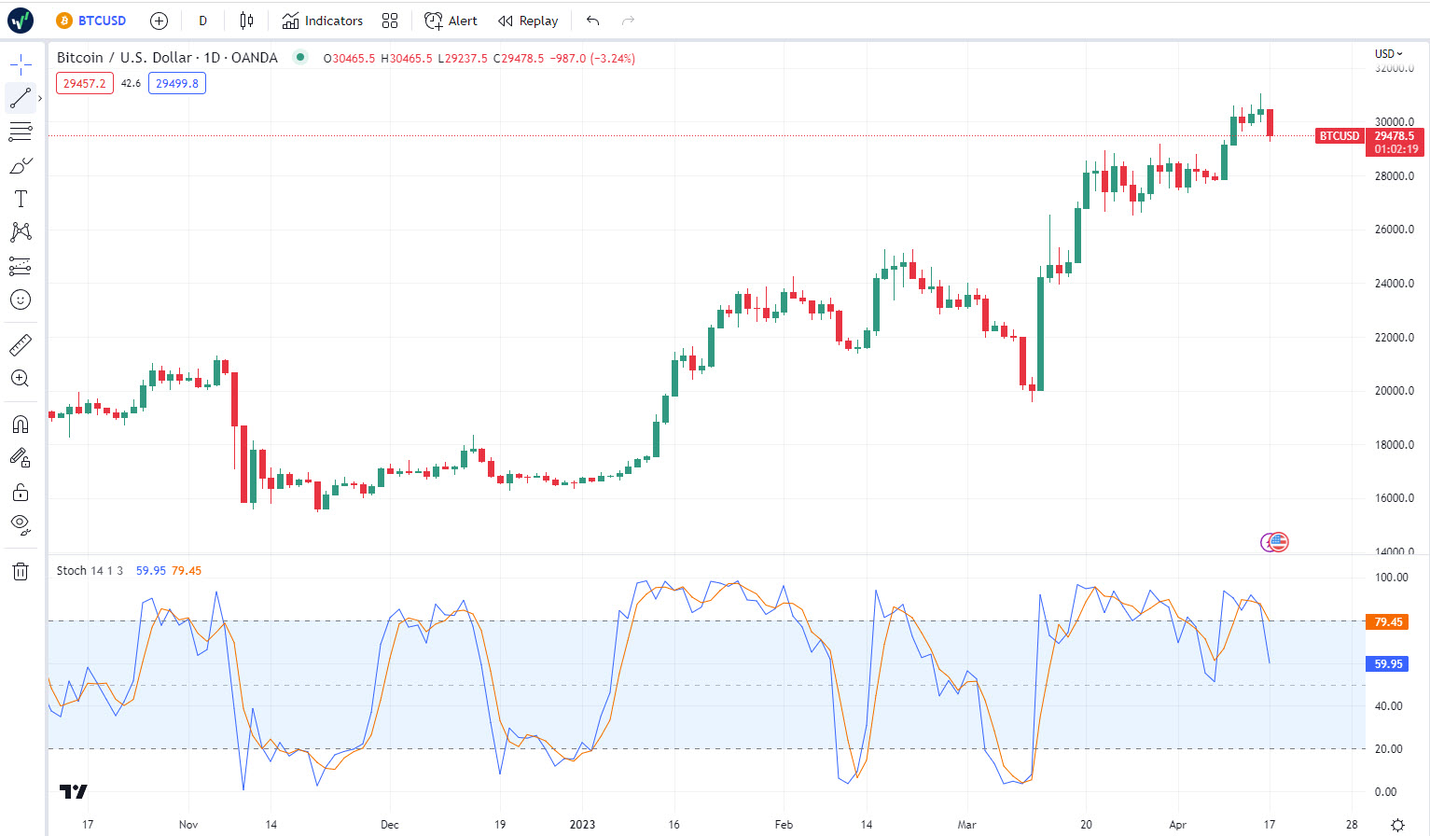
Task: Toggle lock all drawing tools
Action: click(x=21, y=492)
